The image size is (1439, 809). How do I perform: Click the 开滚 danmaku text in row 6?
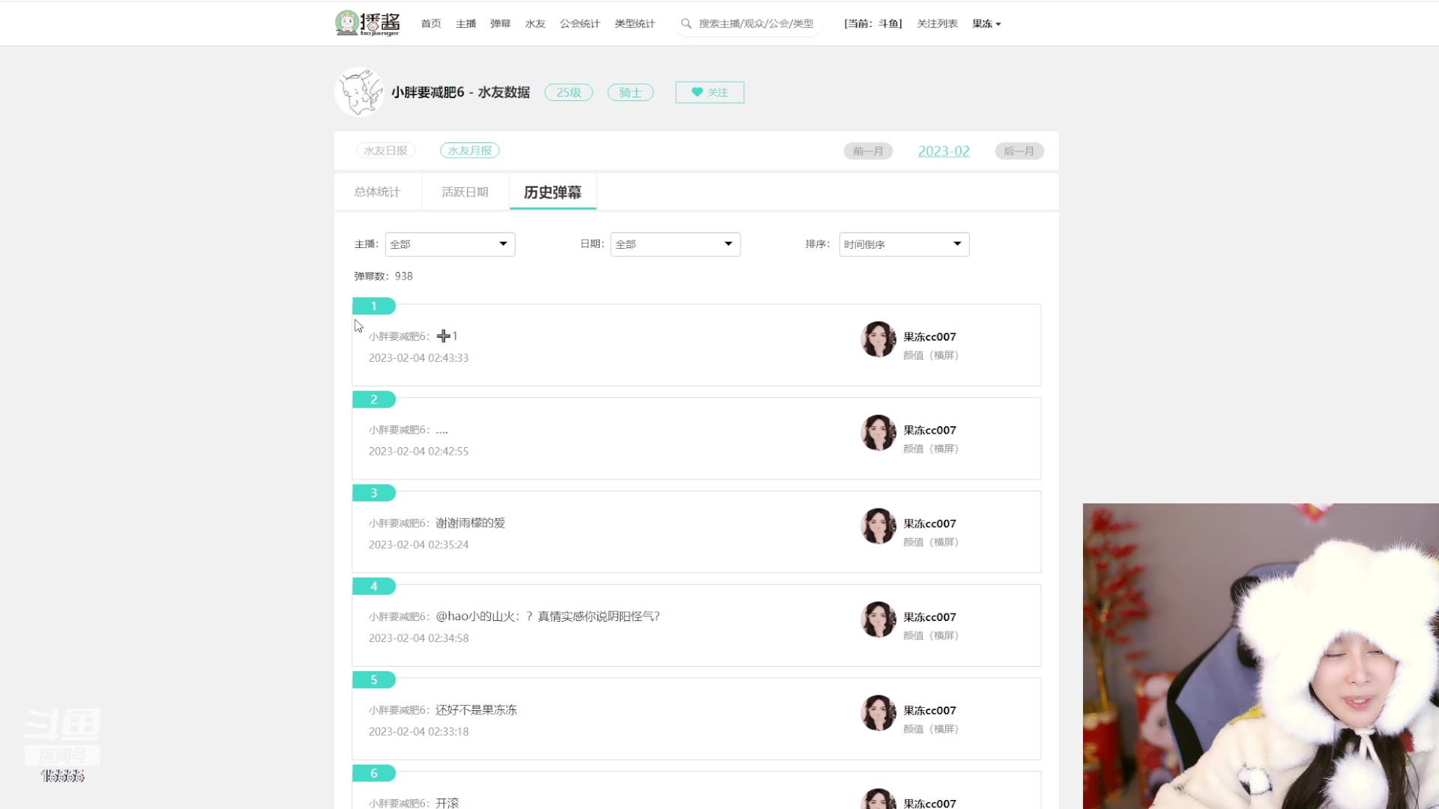[x=447, y=802]
